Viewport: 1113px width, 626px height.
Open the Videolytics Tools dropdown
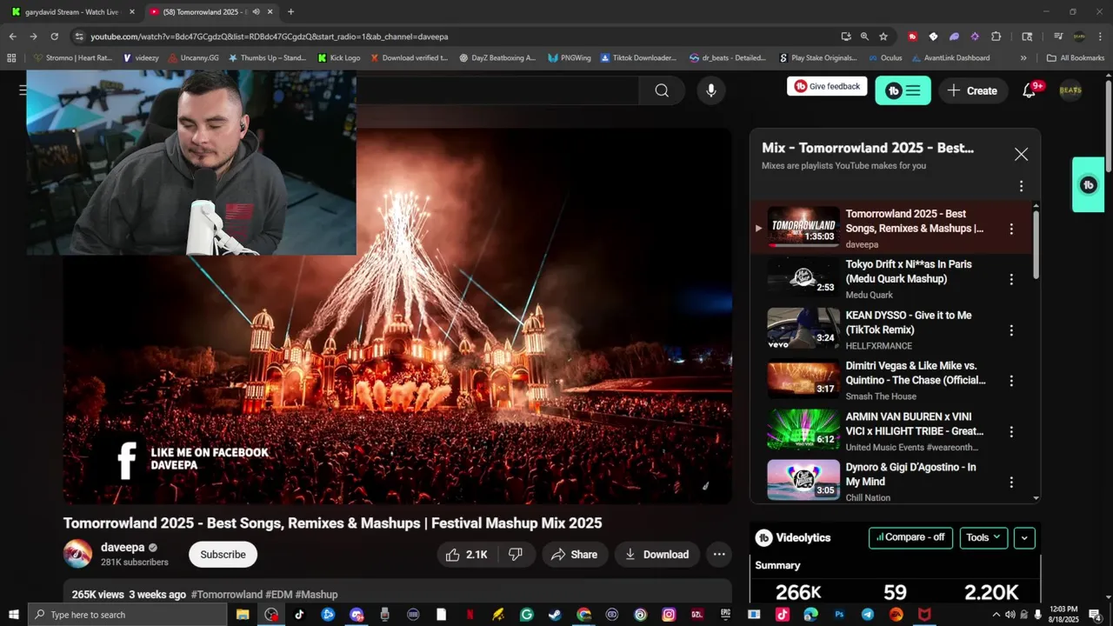tap(983, 537)
